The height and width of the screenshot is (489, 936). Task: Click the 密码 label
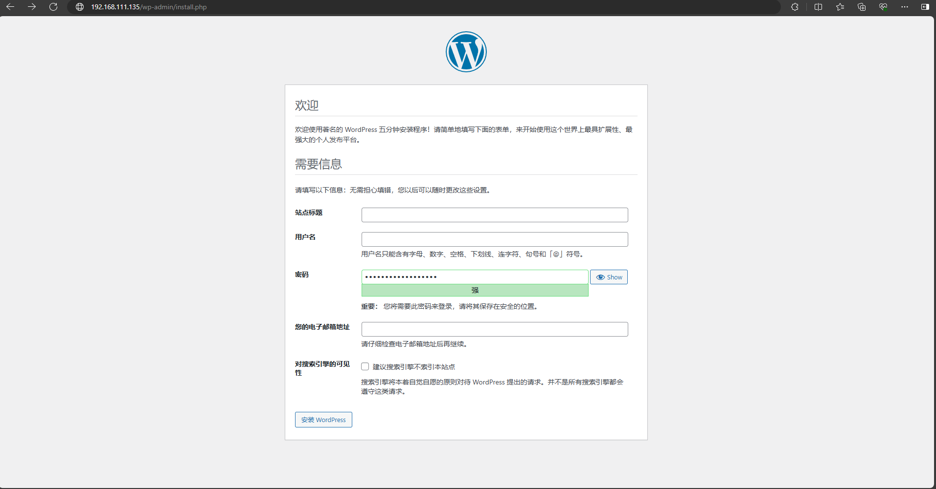(302, 275)
